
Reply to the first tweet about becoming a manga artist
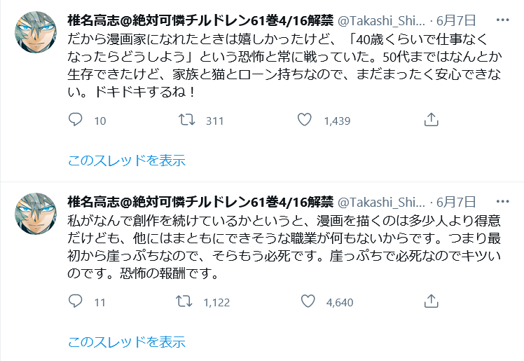coord(77,121)
